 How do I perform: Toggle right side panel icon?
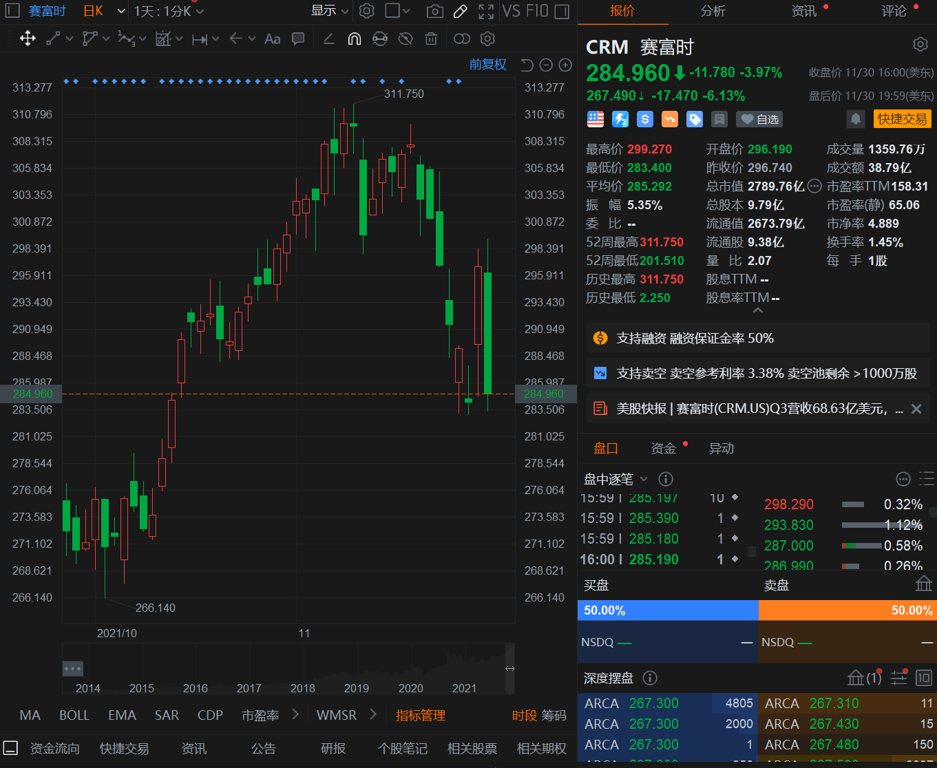(x=562, y=11)
